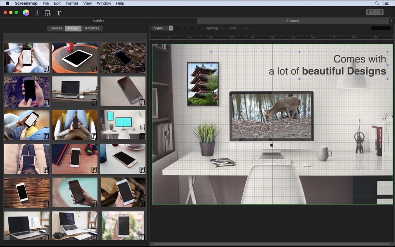Open Notification Center list icon
This screenshot has width=395, height=247.
pos(386,3)
